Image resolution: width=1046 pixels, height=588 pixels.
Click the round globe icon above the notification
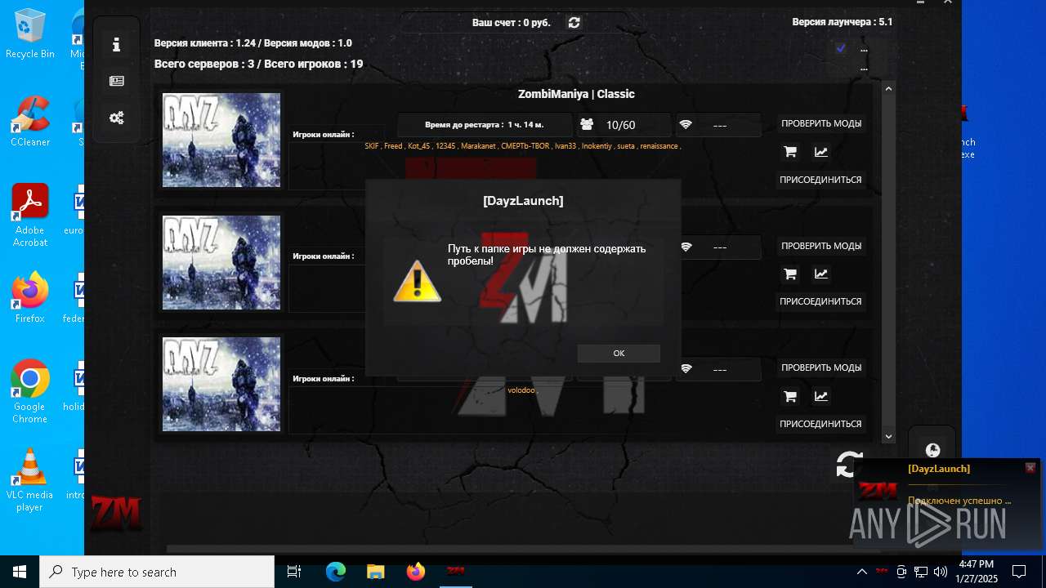tap(932, 450)
